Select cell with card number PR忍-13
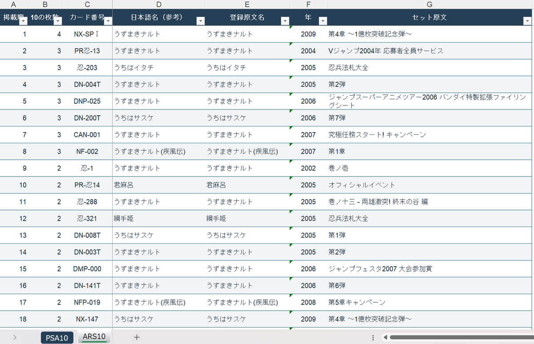534x344 pixels. [x=87, y=51]
